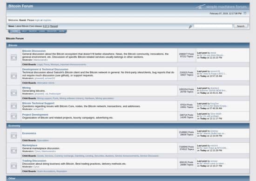Open the Register tab in the menu bar

pyautogui.click(x=52, y=31)
